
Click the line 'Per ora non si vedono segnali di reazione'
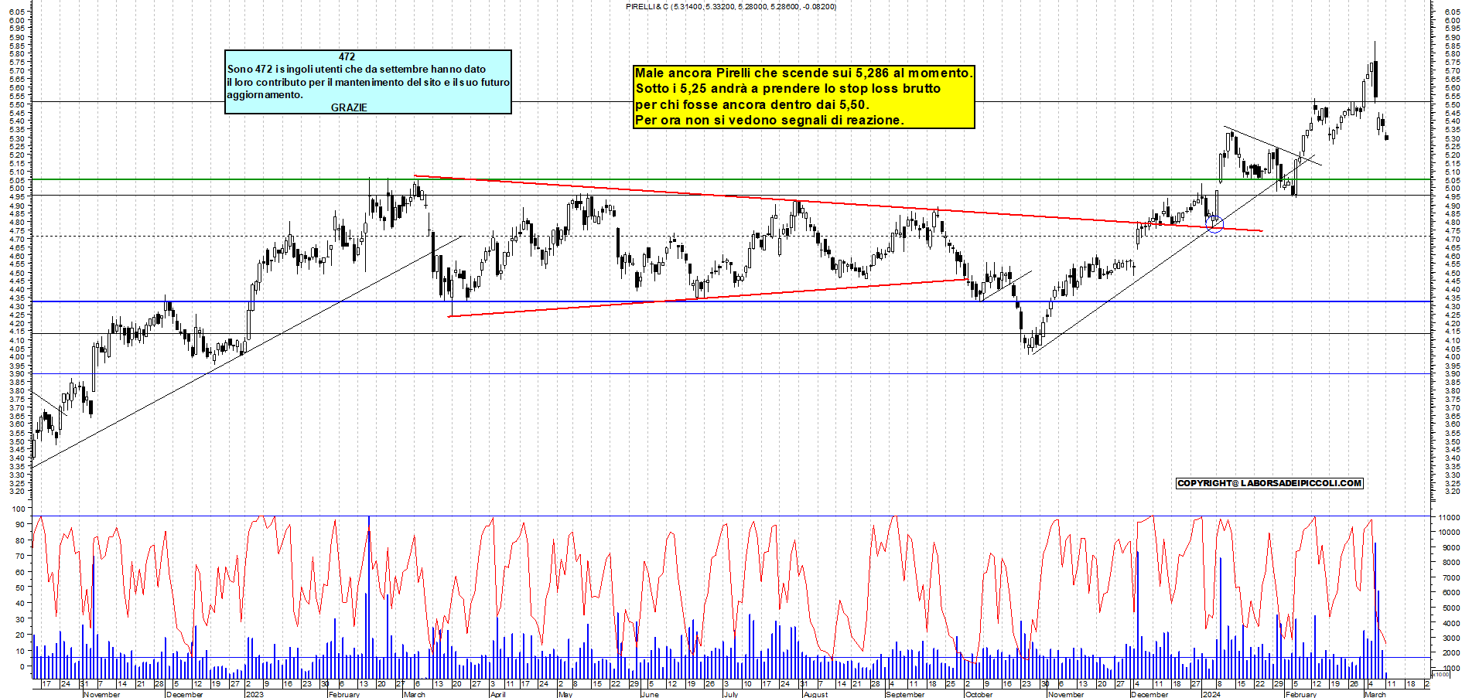(x=768, y=120)
